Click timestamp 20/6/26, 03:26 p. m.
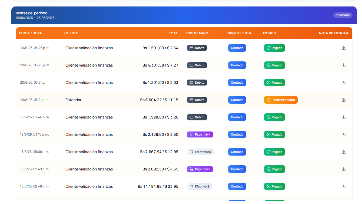The image size is (362, 204). click(35, 48)
